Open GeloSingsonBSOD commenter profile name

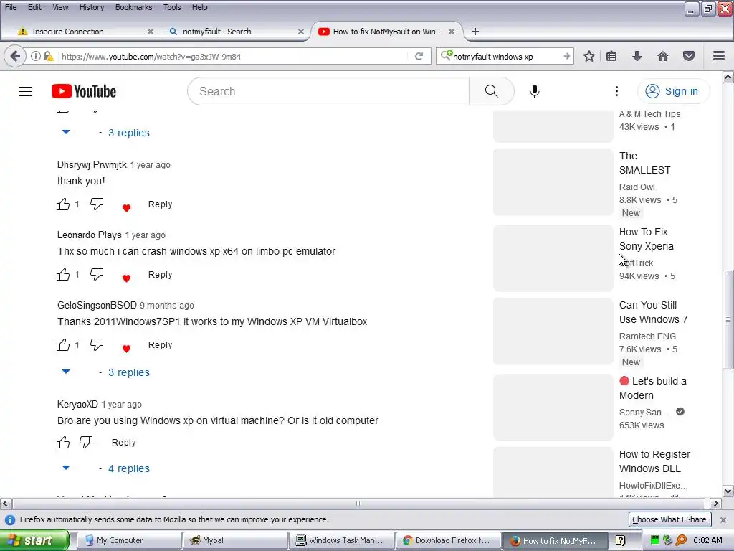point(97,305)
